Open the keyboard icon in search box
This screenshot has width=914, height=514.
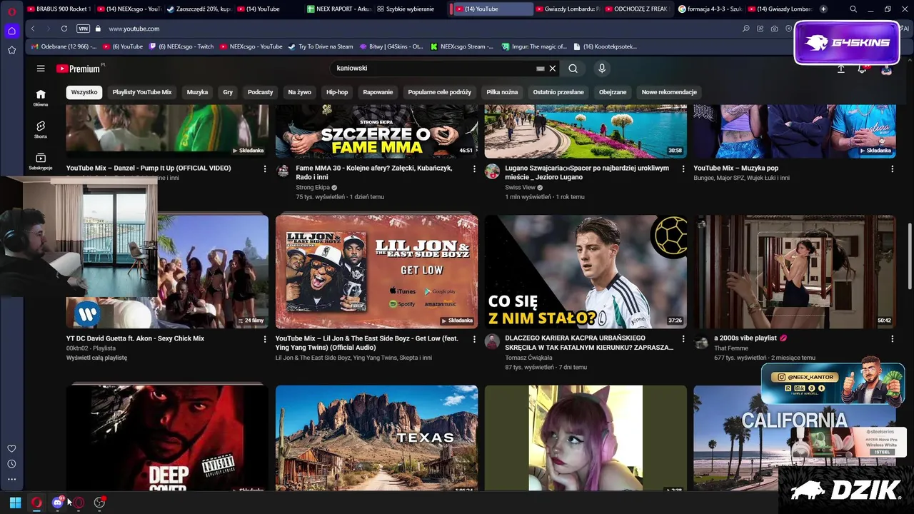(x=541, y=69)
